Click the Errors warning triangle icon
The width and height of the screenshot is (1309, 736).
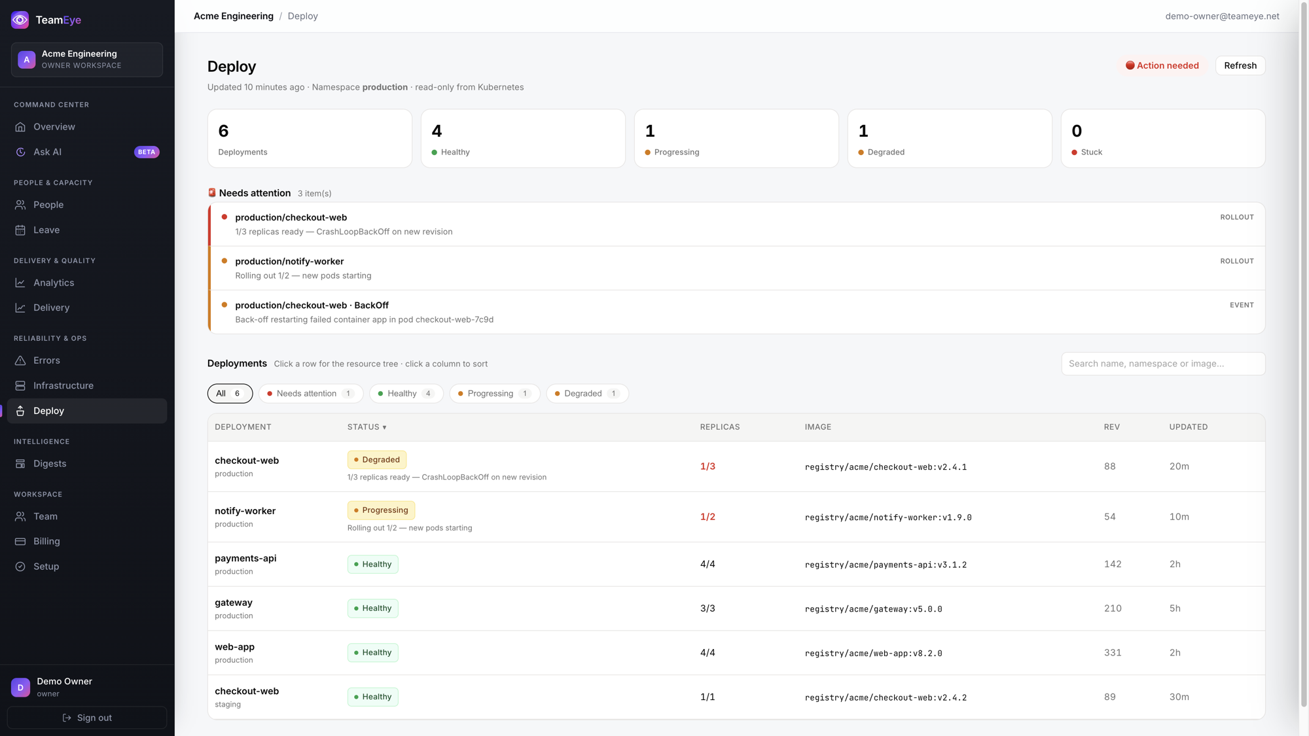[20, 360]
